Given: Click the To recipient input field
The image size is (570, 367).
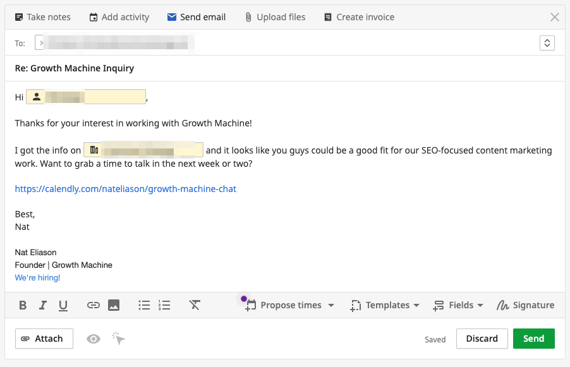Looking at the screenshot, I should point(284,43).
